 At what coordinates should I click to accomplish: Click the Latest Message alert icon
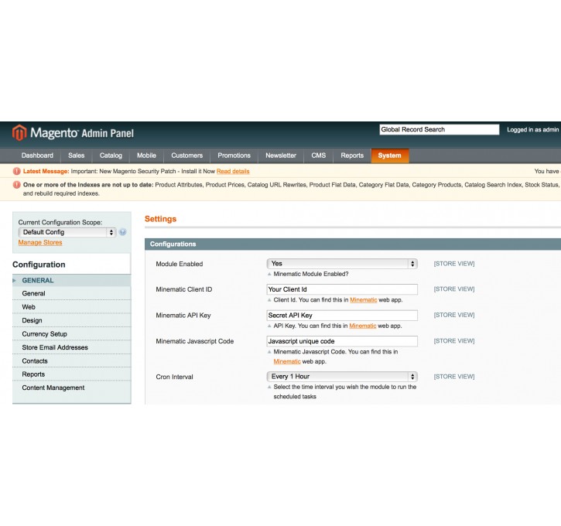(16, 171)
